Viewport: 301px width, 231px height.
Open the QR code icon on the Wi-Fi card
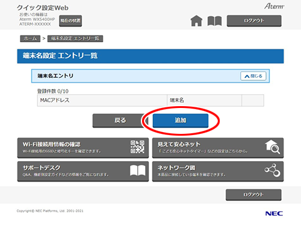pos(137,147)
